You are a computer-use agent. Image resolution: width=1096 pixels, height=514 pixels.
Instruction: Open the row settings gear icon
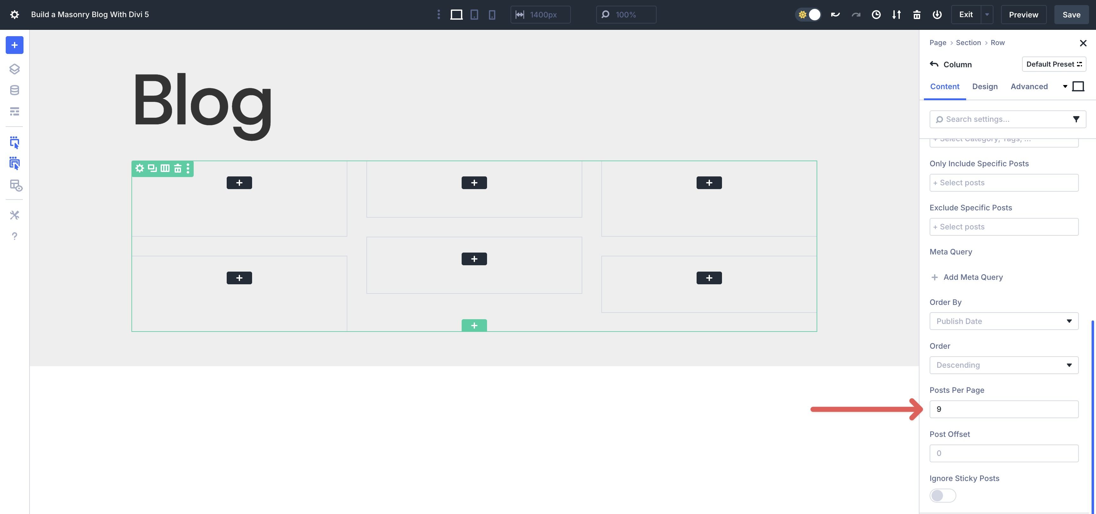(140, 168)
